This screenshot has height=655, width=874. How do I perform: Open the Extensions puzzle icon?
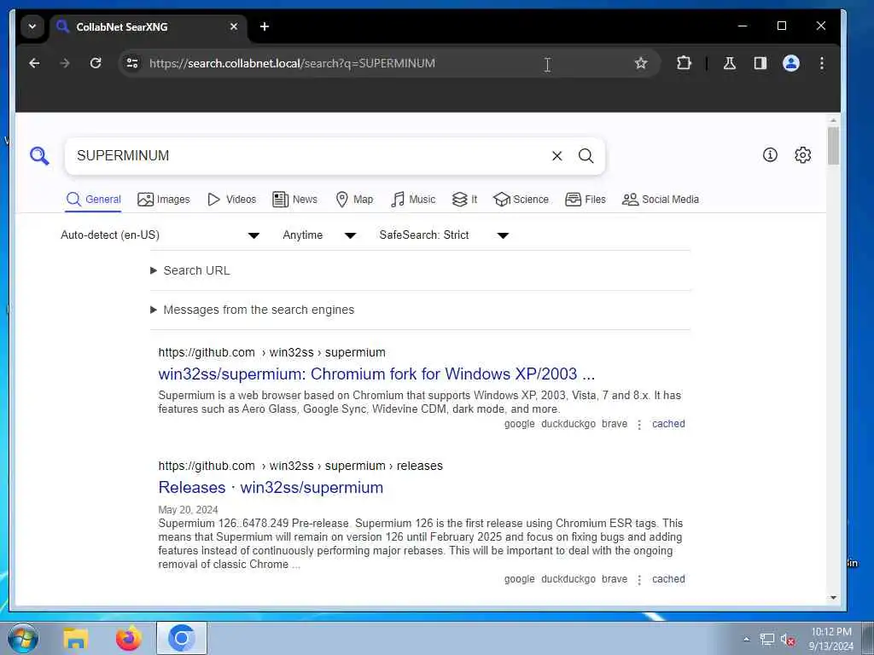(684, 63)
